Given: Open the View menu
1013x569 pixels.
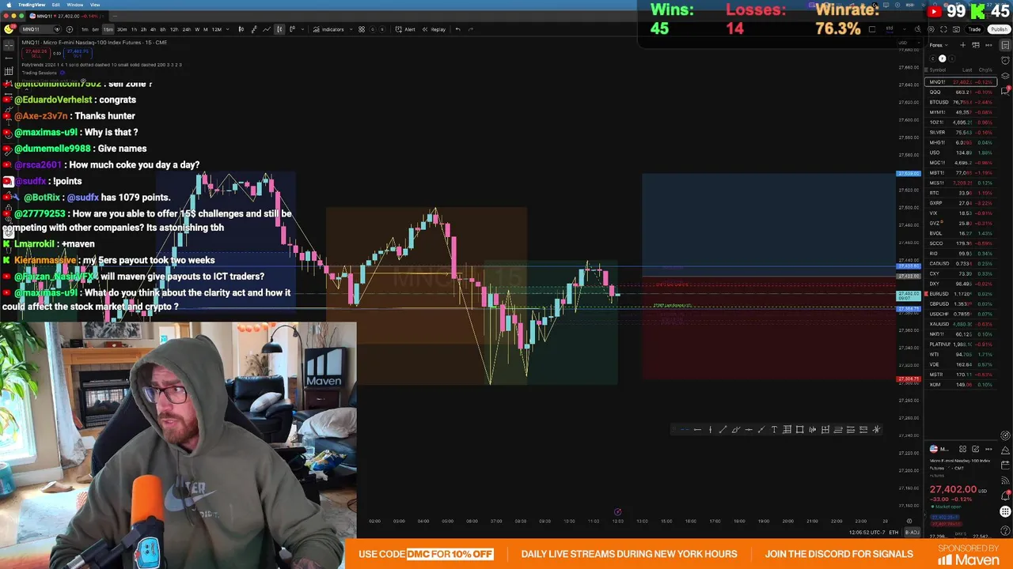Looking at the screenshot, I should tap(95, 5).
